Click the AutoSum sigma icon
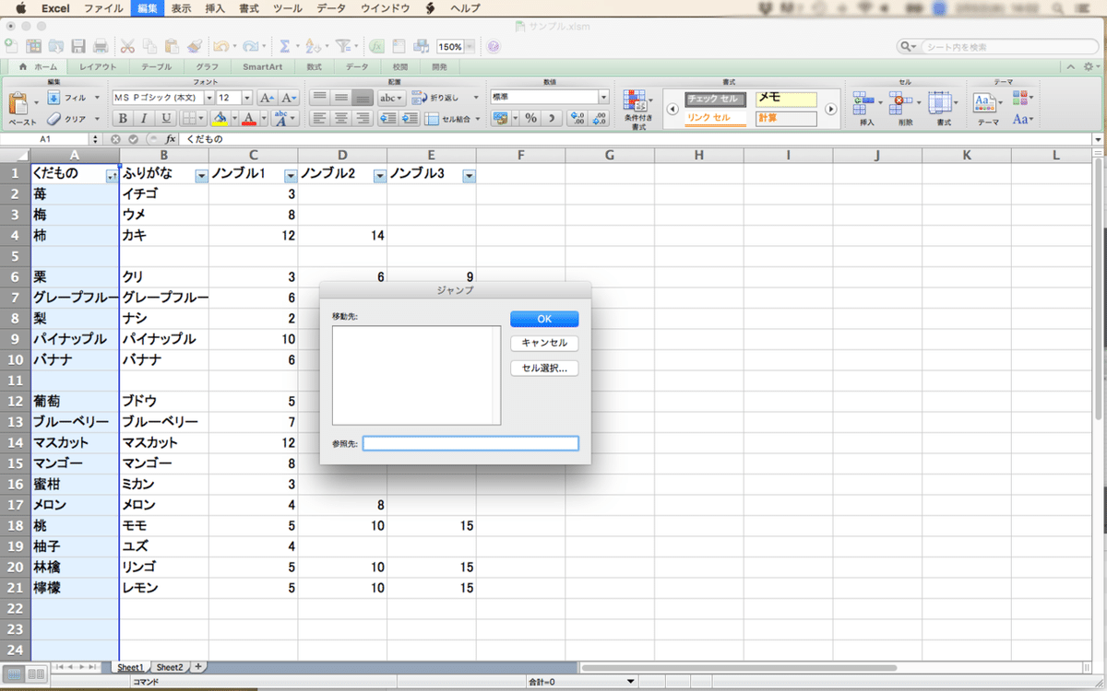This screenshot has width=1107, height=691. (x=285, y=46)
